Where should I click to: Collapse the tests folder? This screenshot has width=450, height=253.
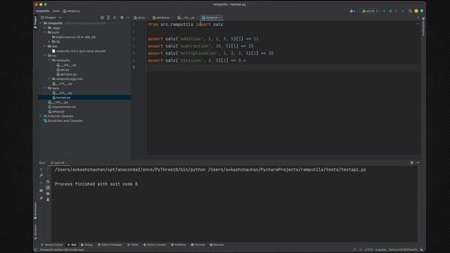pyautogui.click(x=45, y=88)
